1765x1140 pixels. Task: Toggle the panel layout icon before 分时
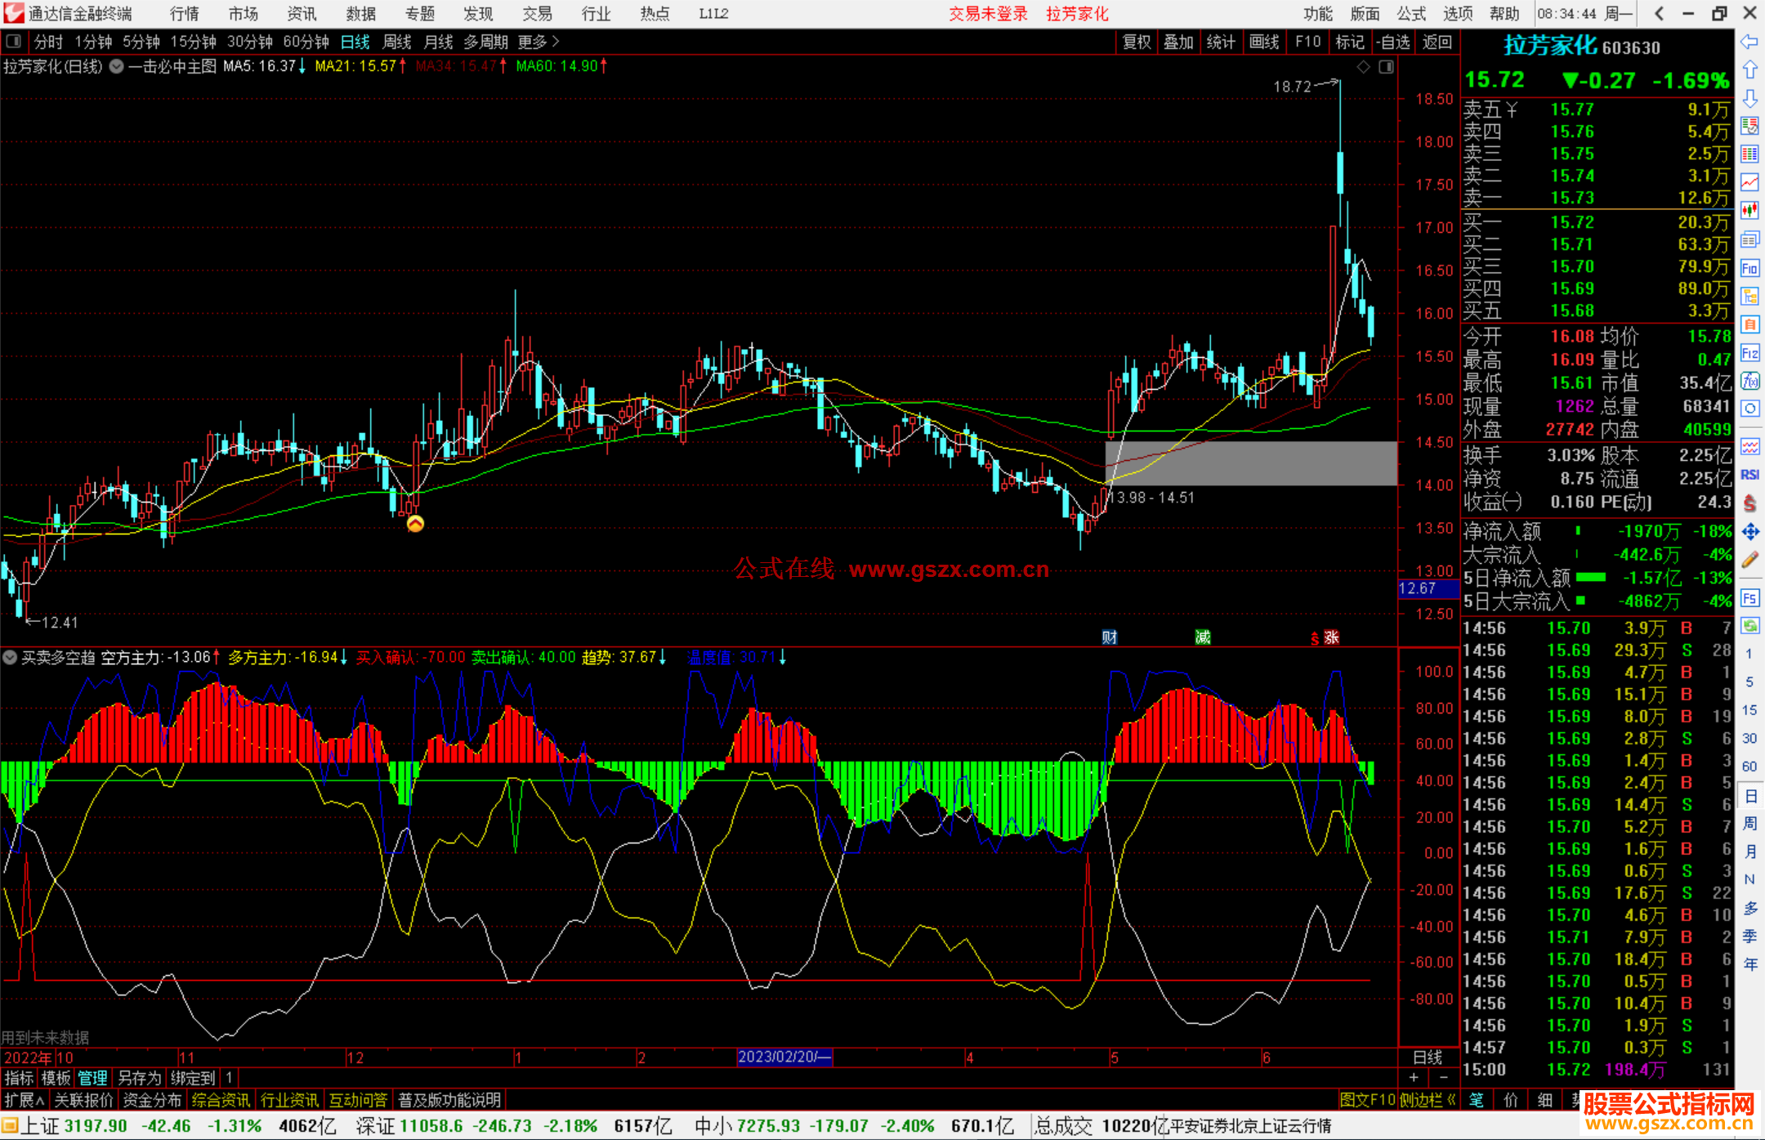click(x=14, y=42)
